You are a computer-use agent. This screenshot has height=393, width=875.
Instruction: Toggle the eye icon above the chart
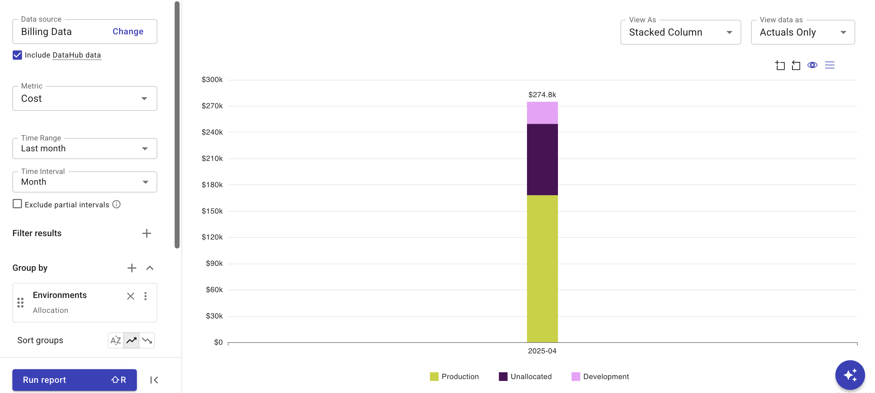tap(812, 65)
